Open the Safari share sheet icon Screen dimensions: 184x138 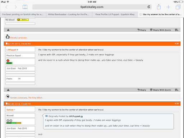pos(159,7)
